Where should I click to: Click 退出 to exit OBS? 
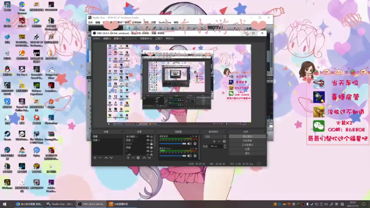tap(247, 153)
